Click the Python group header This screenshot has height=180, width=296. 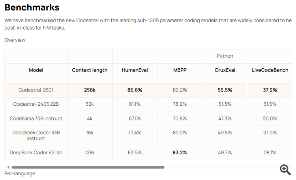[225, 56]
